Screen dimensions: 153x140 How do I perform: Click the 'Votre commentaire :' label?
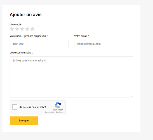point(21,53)
